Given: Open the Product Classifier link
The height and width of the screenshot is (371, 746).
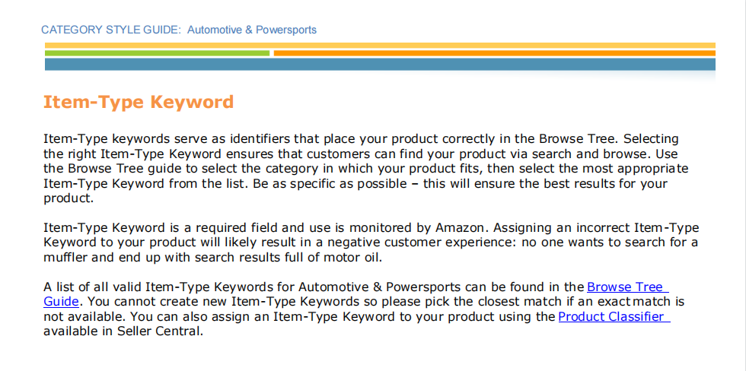Looking at the screenshot, I should click(614, 317).
